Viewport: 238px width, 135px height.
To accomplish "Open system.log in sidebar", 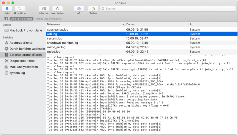I will (23, 73).
